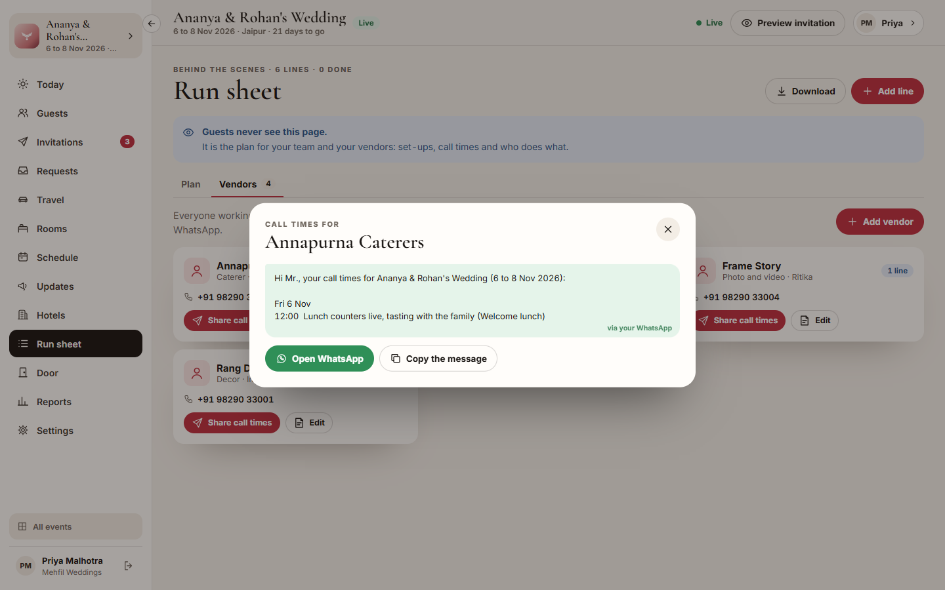The image size is (945, 590).
Task: Click the Hotels building icon
Action: pyautogui.click(x=23, y=315)
